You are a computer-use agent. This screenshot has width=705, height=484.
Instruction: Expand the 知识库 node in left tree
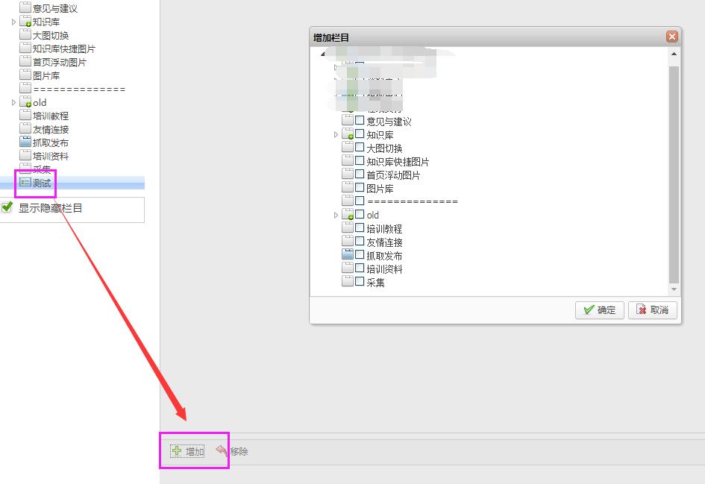[x=13, y=22]
